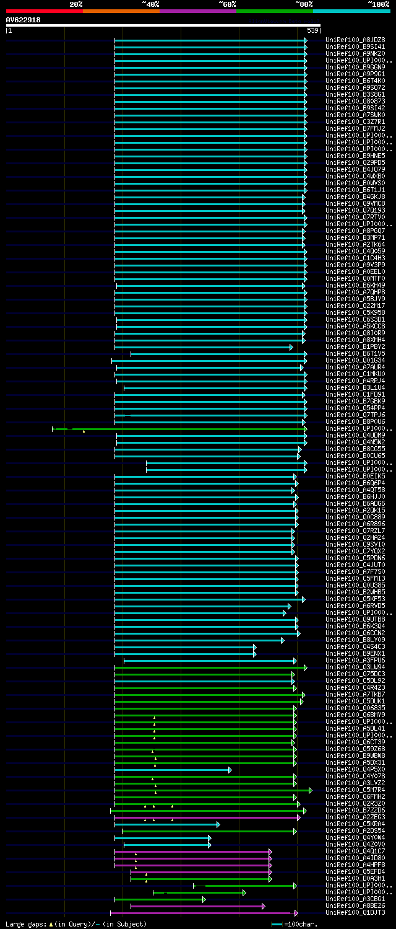Click the UniRef100_A6R896 label
Screen dimensions: 396x929
pos(356,524)
